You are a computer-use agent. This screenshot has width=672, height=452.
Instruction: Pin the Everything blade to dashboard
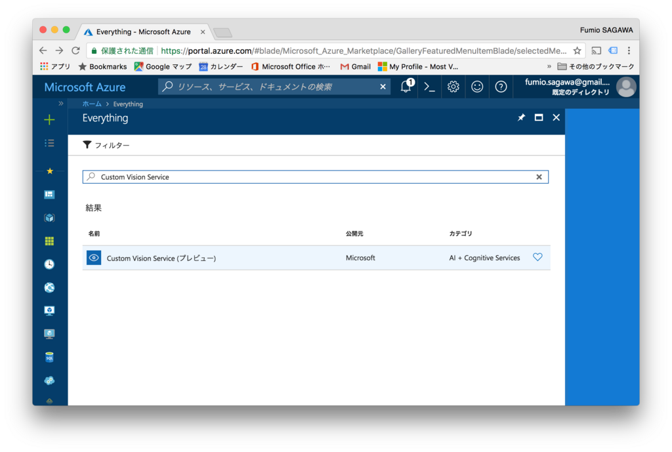click(x=521, y=117)
